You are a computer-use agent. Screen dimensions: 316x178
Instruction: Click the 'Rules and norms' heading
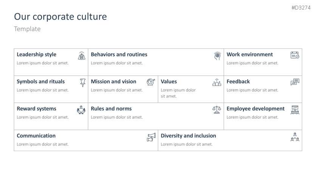tap(111, 109)
